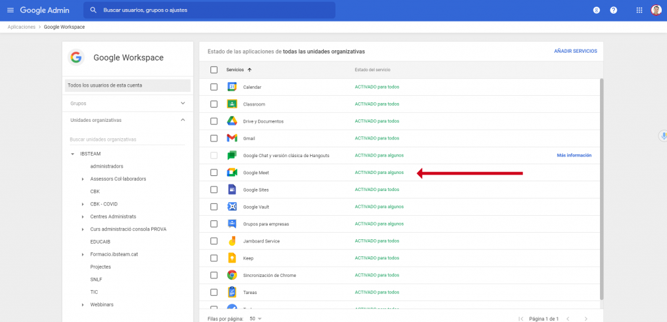Open the hourglass tasks icon in header
This screenshot has height=322, width=667.
point(597,10)
